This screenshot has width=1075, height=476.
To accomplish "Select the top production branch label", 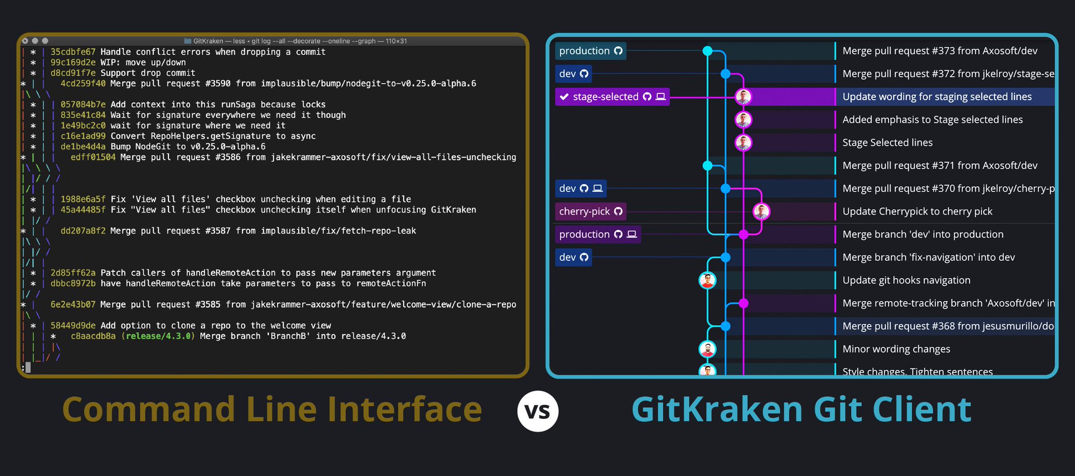I will (591, 51).
